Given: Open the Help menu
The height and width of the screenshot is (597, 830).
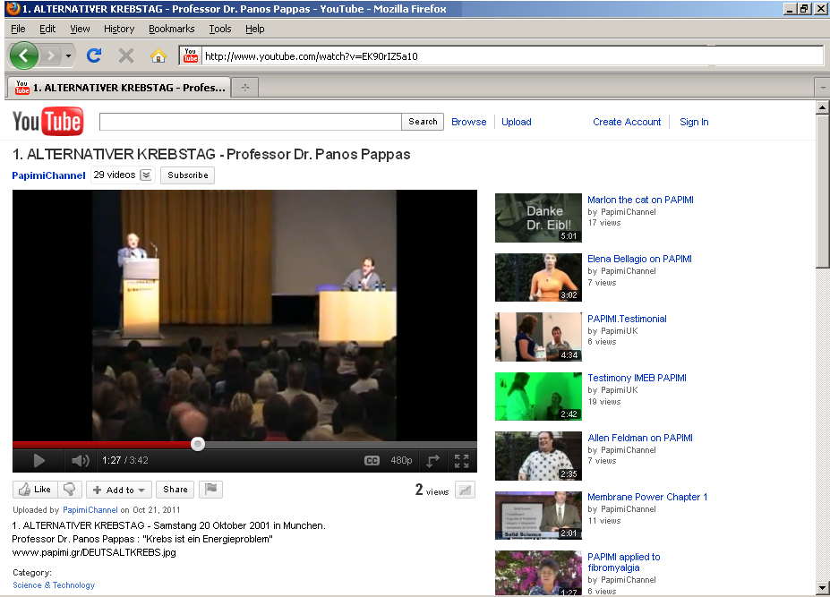Looking at the screenshot, I should 254,29.
